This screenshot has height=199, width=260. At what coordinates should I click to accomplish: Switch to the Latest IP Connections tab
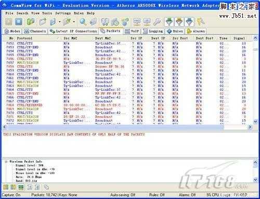73,31
